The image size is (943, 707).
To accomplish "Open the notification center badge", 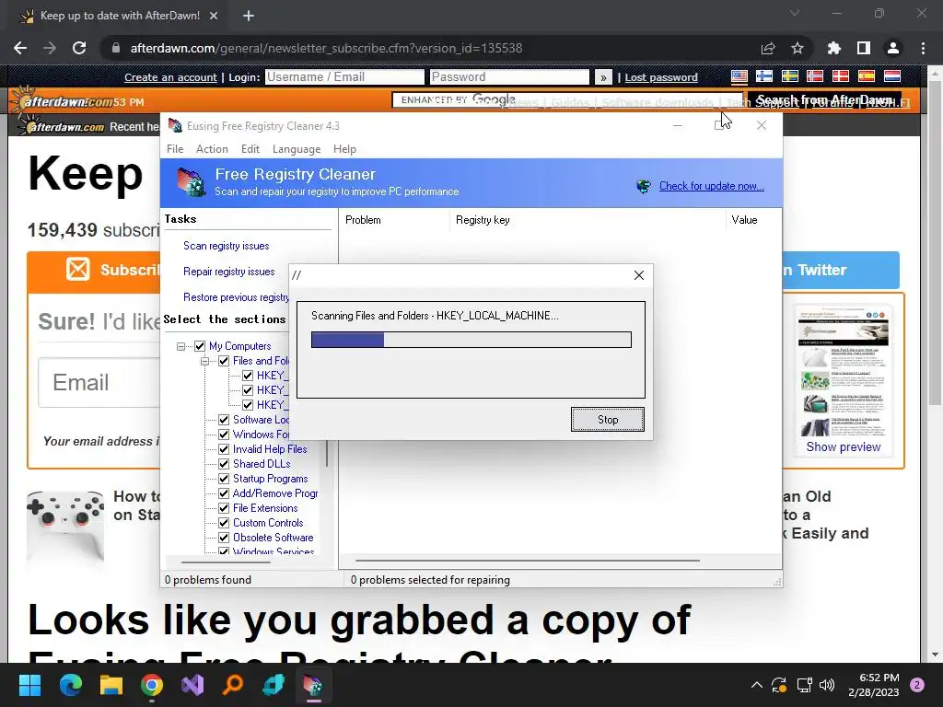I will coord(917,685).
